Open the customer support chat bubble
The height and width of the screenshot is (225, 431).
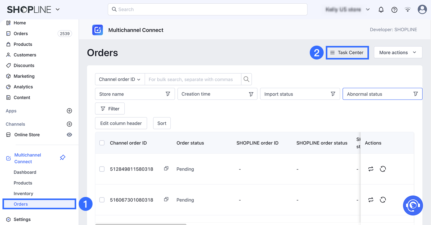point(413,205)
